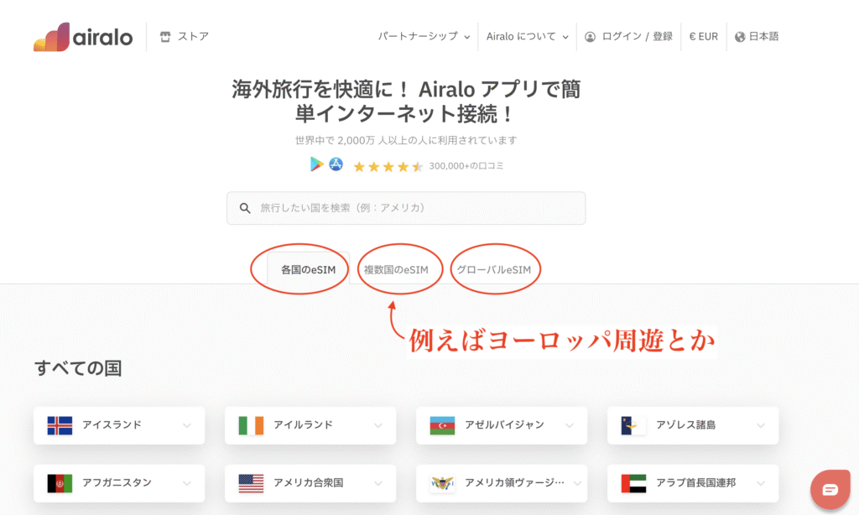Click the Airalo logo
The width and height of the screenshot is (859, 515).
pyautogui.click(x=83, y=37)
